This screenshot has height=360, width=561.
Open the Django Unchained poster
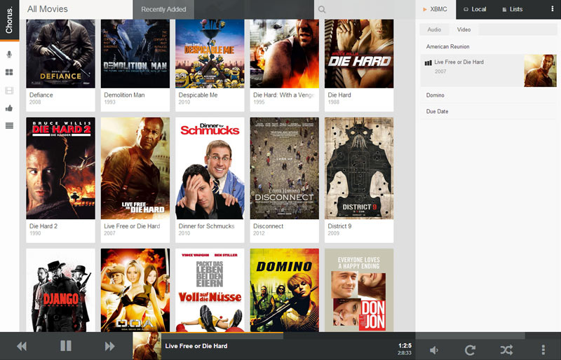tap(60, 290)
